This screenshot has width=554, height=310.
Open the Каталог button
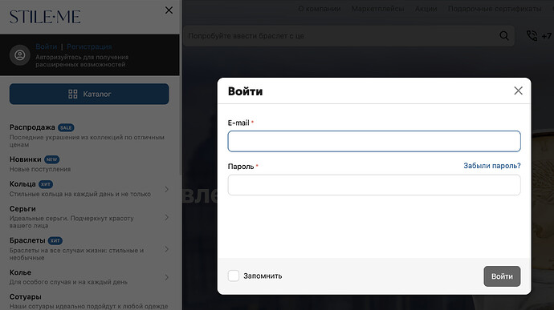(89, 94)
